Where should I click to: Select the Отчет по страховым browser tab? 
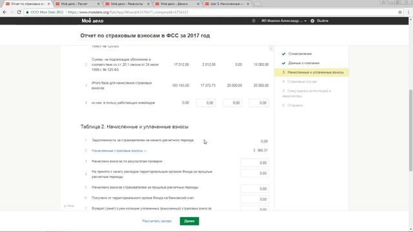pyautogui.click(x=26, y=4)
